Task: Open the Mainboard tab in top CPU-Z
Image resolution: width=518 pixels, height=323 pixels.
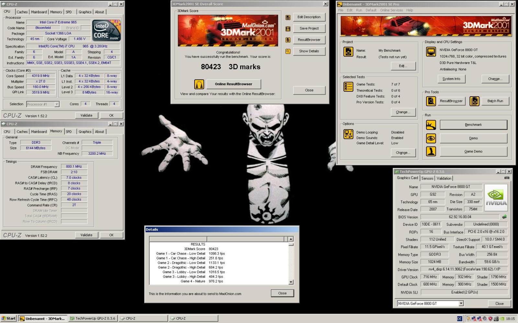Action: point(39,12)
